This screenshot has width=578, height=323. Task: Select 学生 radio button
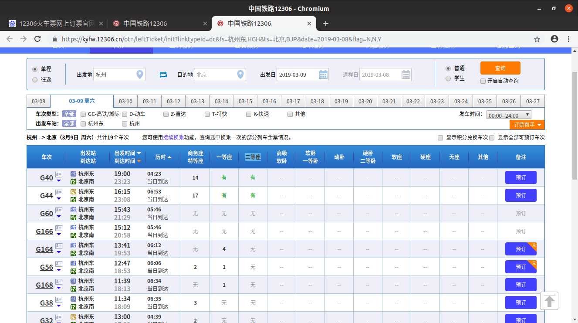tap(448, 78)
